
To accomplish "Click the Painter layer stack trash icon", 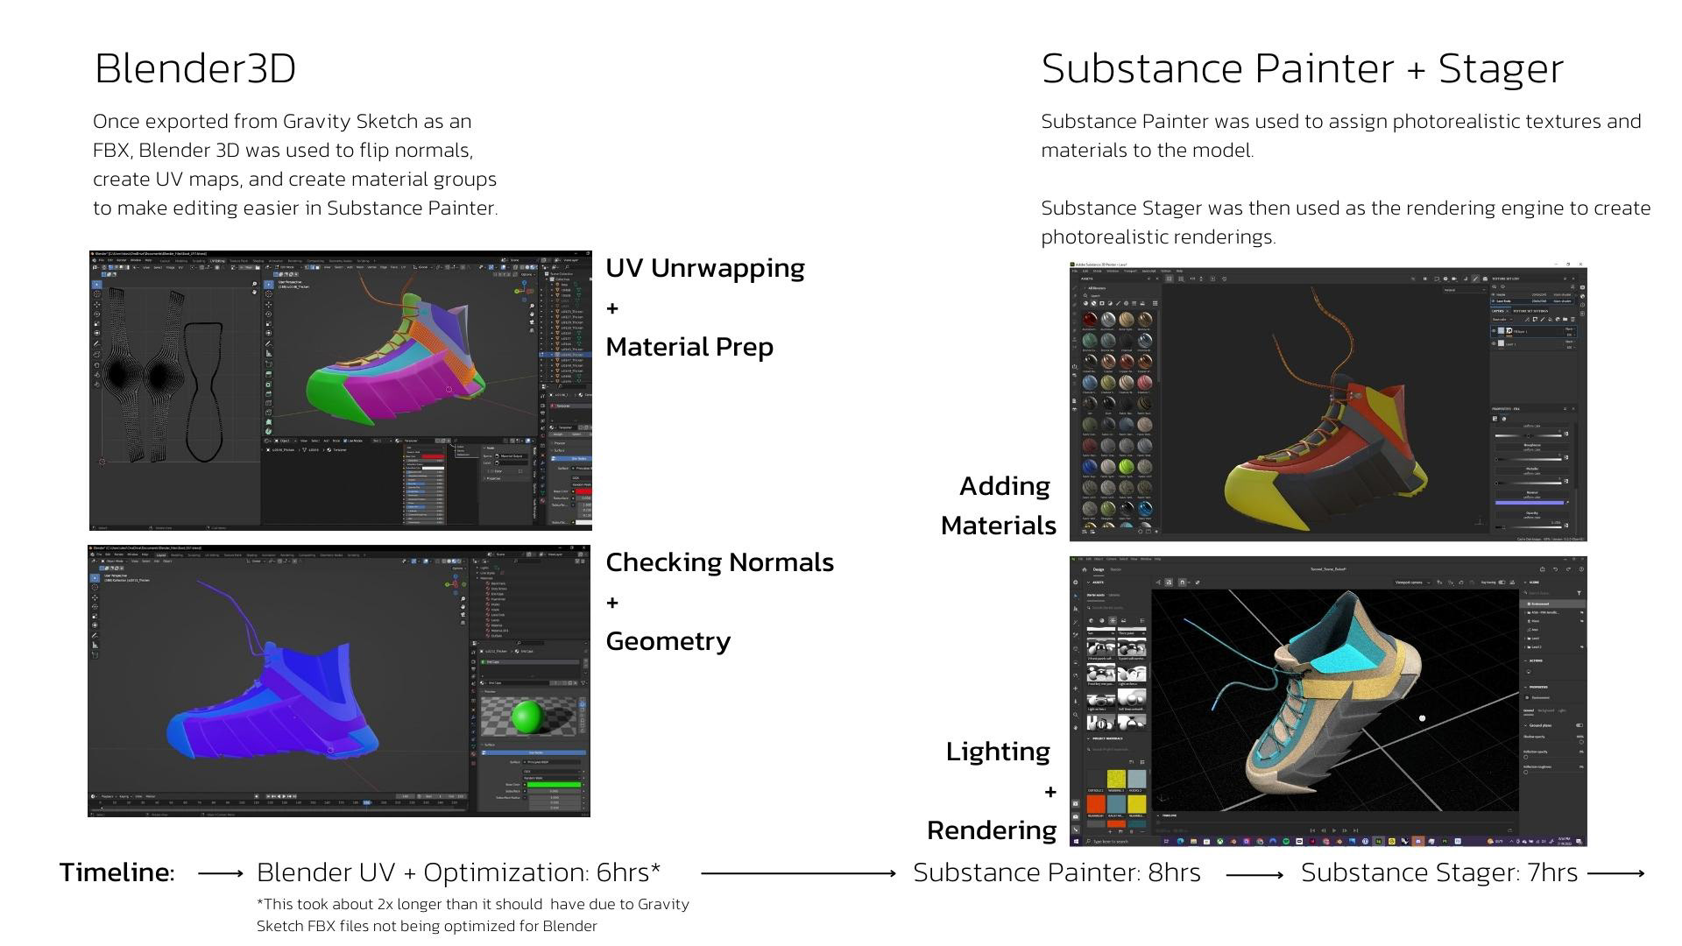I will click(x=1572, y=319).
